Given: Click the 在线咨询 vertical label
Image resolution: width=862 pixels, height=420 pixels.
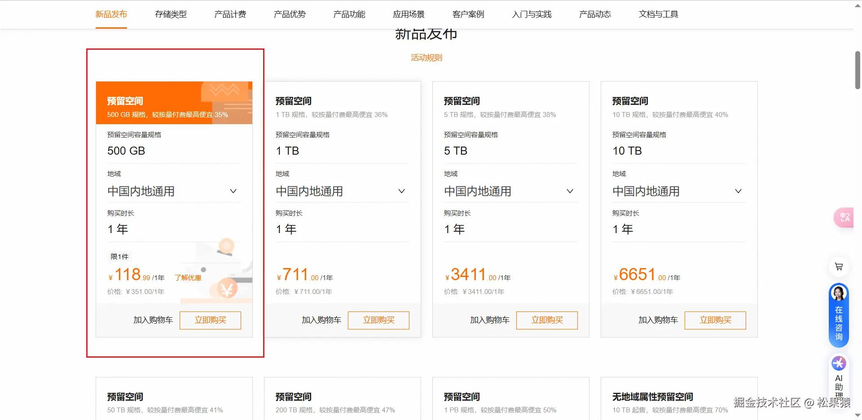Looking at the screenshot, I should (x=839, y=323).
